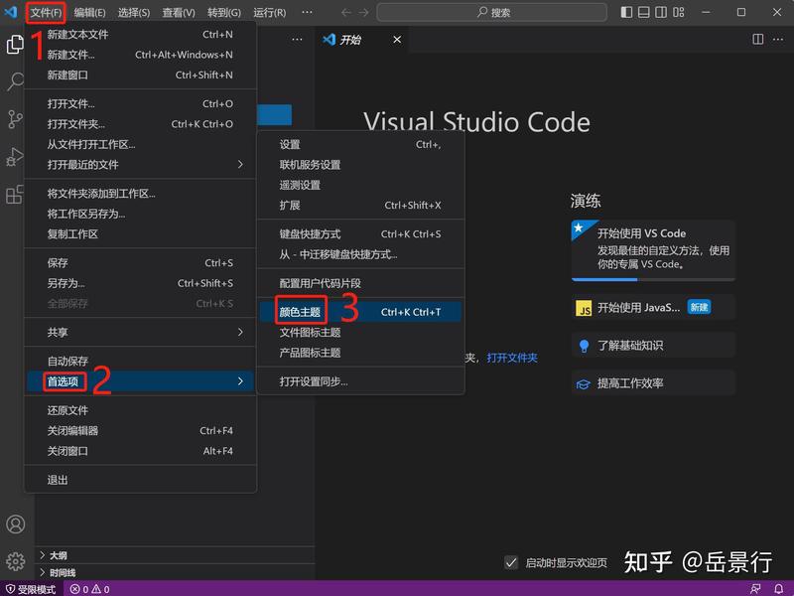Screen dimensions: 794x596
Task: Choose 新建文本文件 menu entry
Action: 140,35
